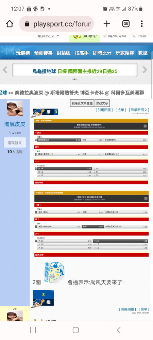The height and width of the screenshot is (340, 153).
Task: Open the 找高手 menu
Action: (82, 53)
